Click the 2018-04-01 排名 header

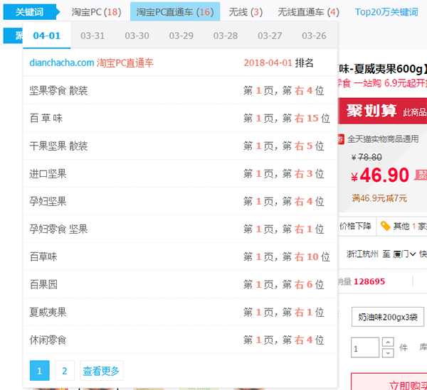coord(278,63)
